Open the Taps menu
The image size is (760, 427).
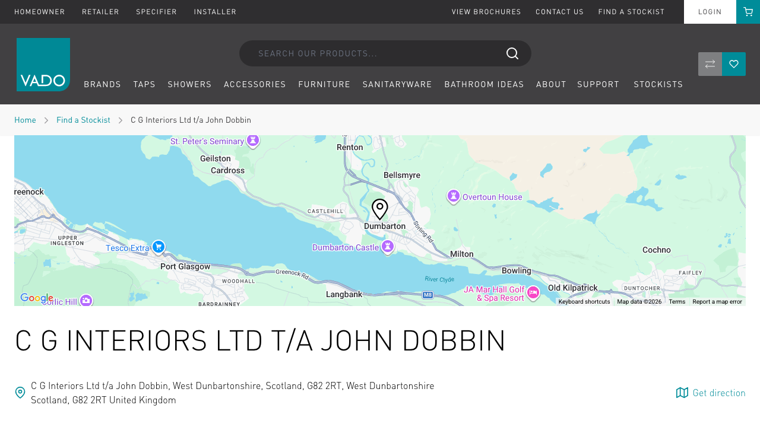pyautogui.click(x=144, y=84)
